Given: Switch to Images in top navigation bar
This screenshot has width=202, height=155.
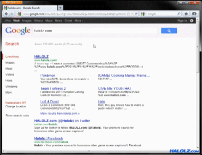Looking at the screenshot, I should 27,21.
